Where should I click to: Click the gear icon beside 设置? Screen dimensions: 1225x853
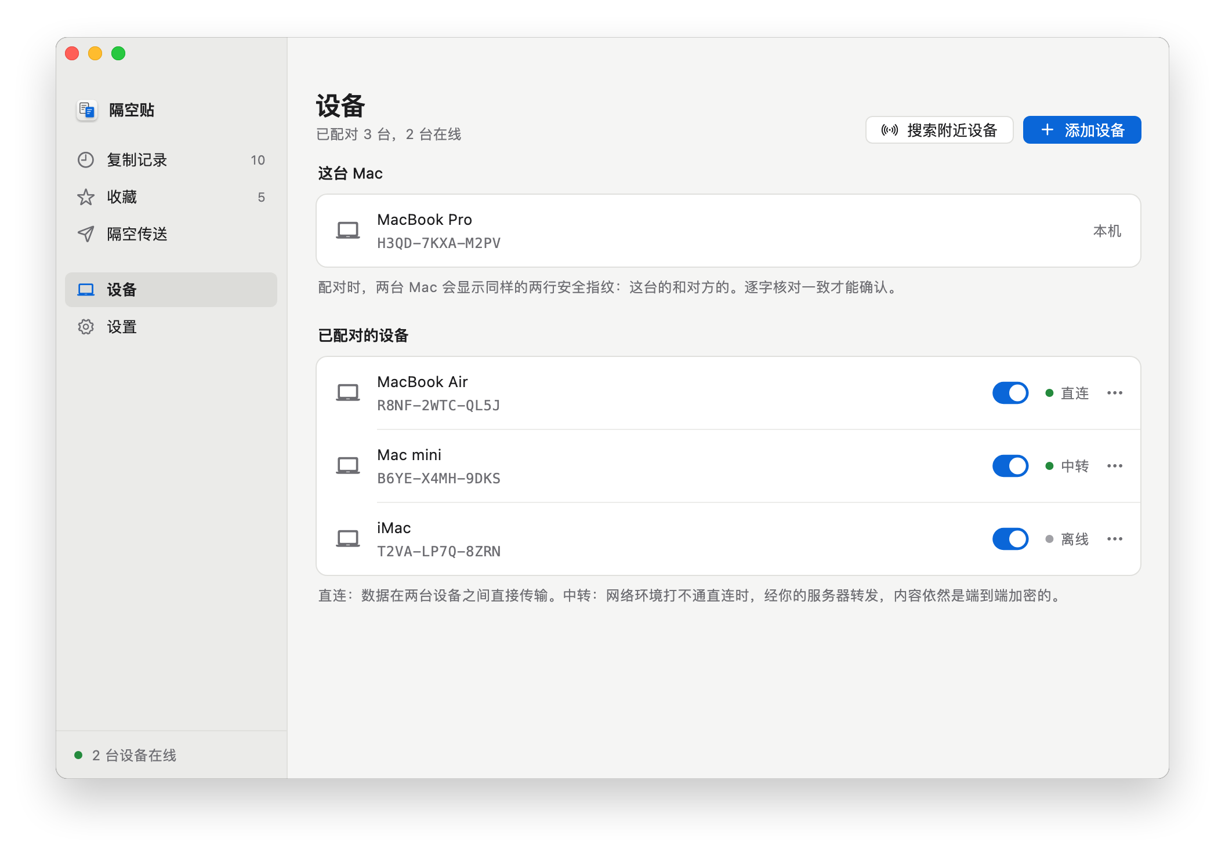[x=86, y=327]
